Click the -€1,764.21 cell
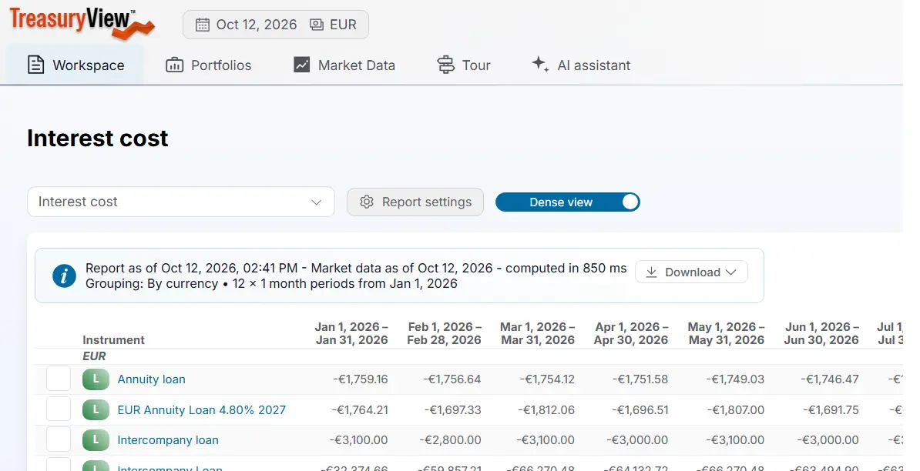The width and height of the screenshot is (920, 471). (x=360, y=410)
